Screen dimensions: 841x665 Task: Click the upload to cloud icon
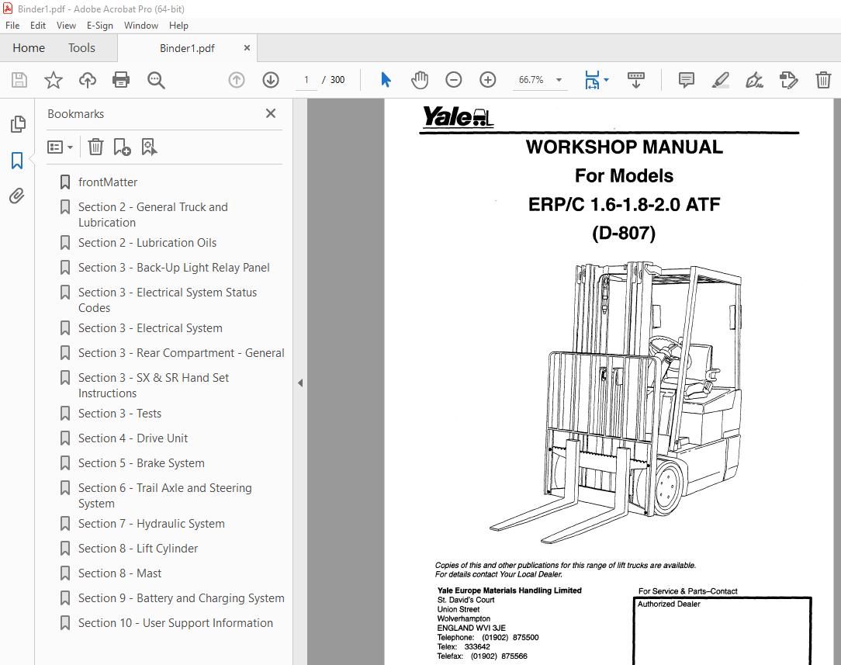click(88, 80)
